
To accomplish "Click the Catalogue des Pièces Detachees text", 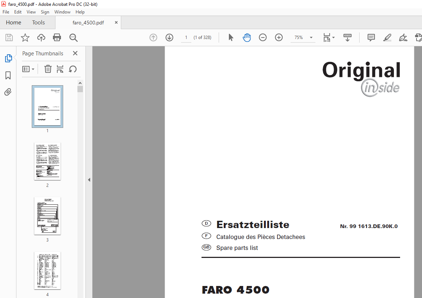I will 261,237.
